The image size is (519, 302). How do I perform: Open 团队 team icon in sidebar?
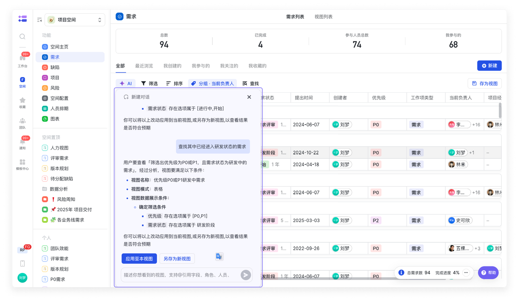[x=22, y=121]
